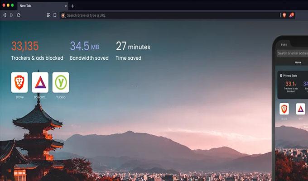The image size is (308, 181).
Task: Tap the Brave lion tile on the phone
Action: (284, 109)
